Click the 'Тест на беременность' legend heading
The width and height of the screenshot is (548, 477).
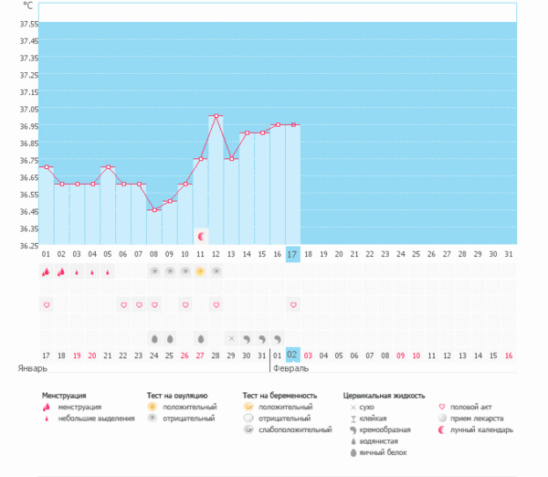280,396
